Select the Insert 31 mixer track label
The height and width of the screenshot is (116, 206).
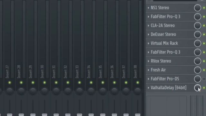click(x=54, y=72)
